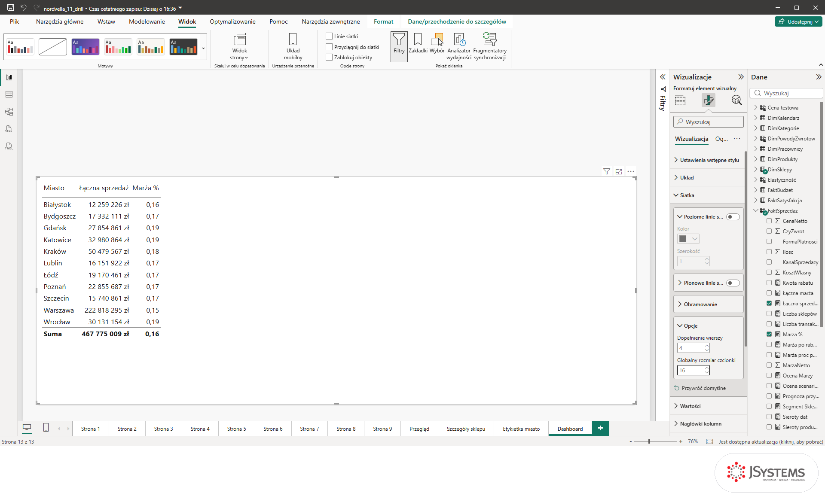This screenshot has height=499, width=825.
Task: Open Fragmentatory synchronizacji pane
Action: point(490,46)
